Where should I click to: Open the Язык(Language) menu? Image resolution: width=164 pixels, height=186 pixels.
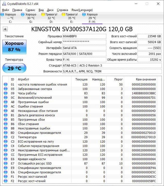pos(82,10)
